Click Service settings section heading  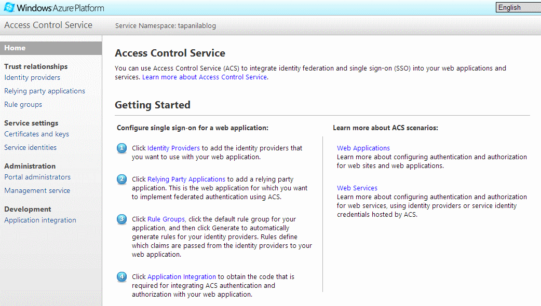(31, 123)
